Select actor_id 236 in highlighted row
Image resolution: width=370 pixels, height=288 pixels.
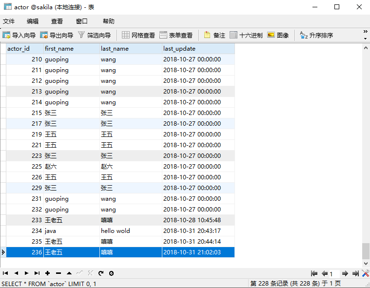tap(25, 252)
